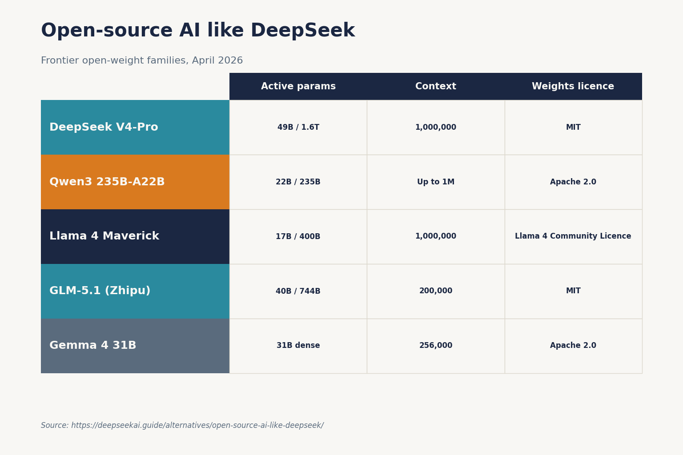Select the 'Active params' column header
The image size is (683, 455).
pos(298,87)
